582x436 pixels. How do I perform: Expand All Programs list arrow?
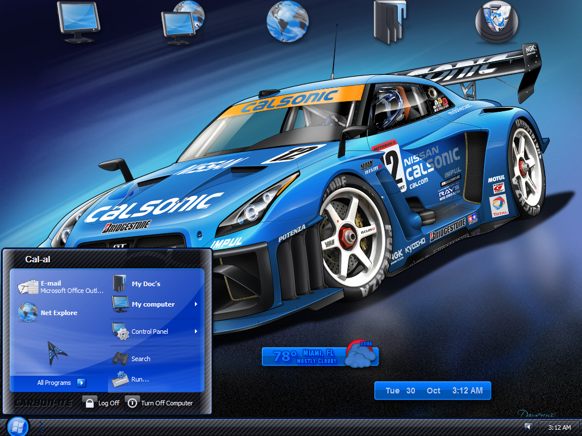tap(81, 383)
